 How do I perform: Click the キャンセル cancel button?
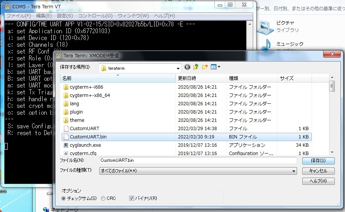point(319,171)
